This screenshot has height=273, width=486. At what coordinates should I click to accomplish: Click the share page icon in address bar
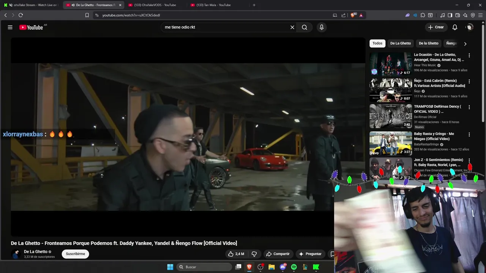pyautogui.click(x=343, y=15)
